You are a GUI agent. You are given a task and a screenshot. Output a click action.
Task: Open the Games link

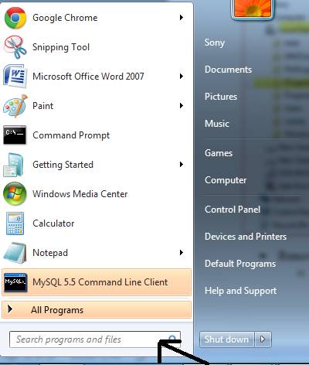pyautogui.click(x=219, y=153)
